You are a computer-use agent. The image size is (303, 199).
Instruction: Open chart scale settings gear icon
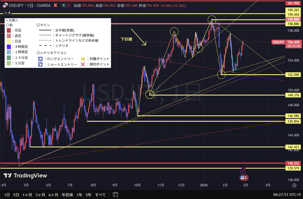click(294, 185)
